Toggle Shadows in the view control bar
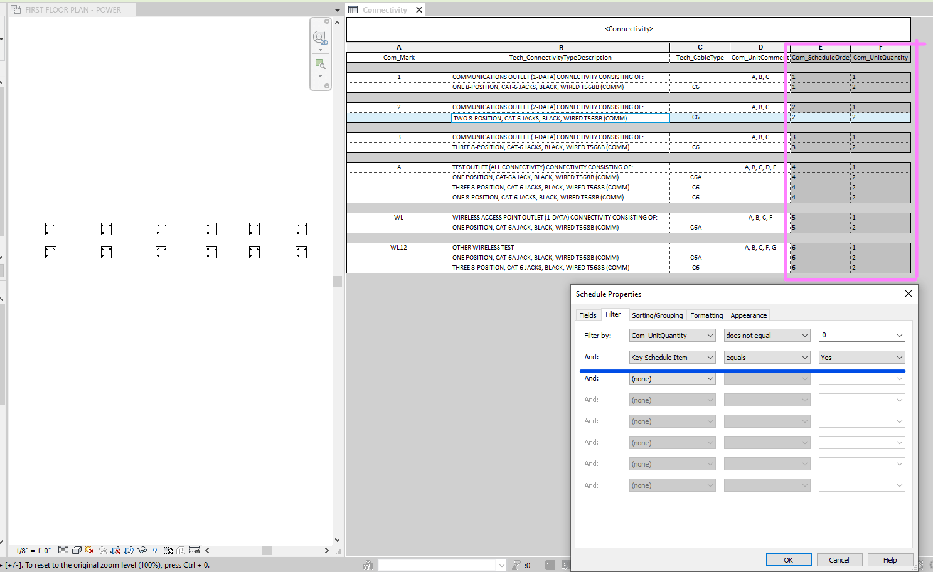The image size is (933, 572). click(103, 550)
